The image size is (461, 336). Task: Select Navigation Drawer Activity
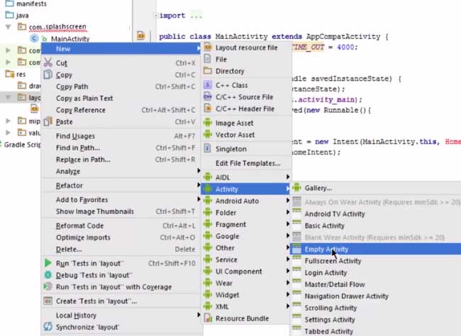(x=375, y=296)
